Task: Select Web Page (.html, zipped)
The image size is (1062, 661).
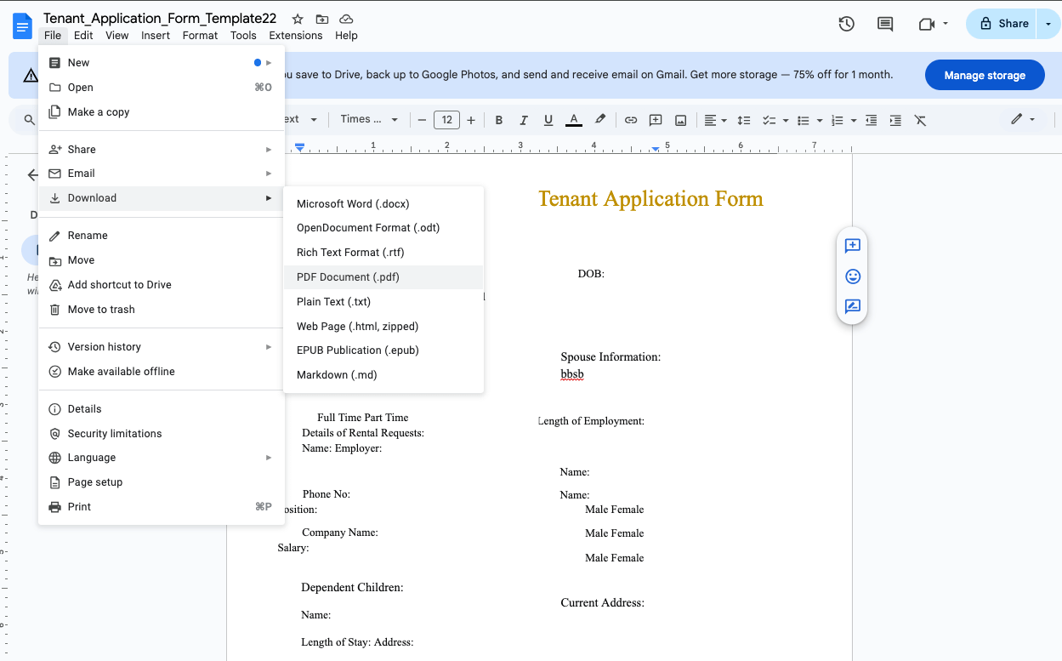Action: point(383,327)
